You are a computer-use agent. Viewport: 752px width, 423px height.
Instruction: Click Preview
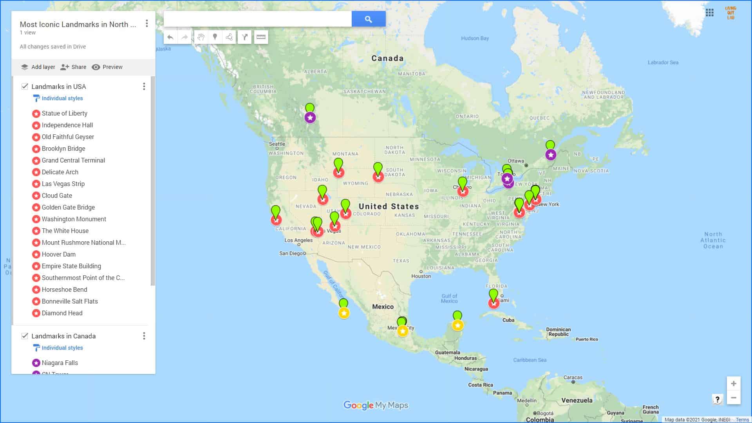point(112,67)
